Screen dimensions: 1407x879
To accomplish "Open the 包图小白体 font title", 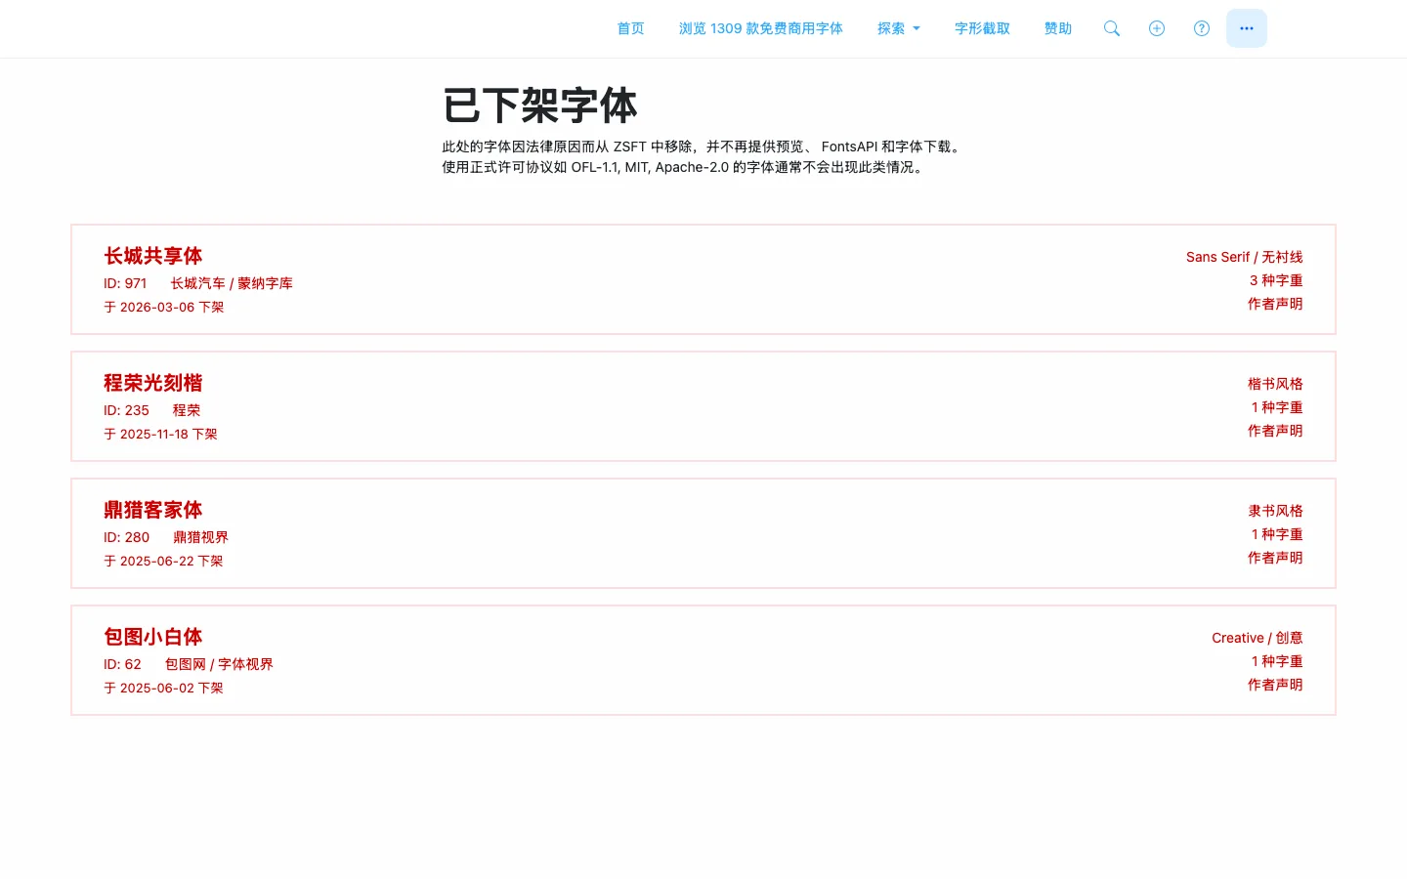I will click(x=153, y=637).
